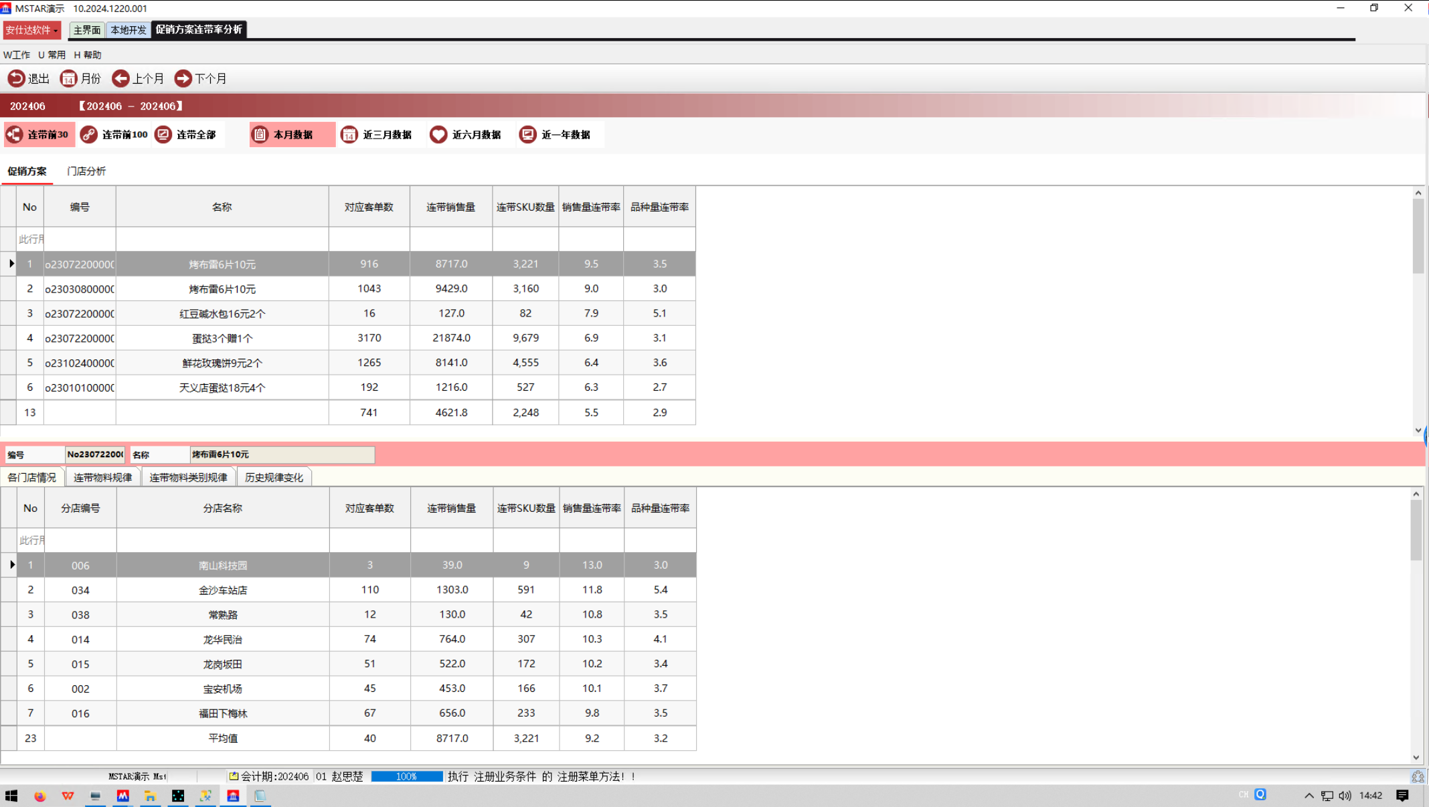The image size is (1429, 807).
Task: Show hidden system tray icons
Action: 1309,796
